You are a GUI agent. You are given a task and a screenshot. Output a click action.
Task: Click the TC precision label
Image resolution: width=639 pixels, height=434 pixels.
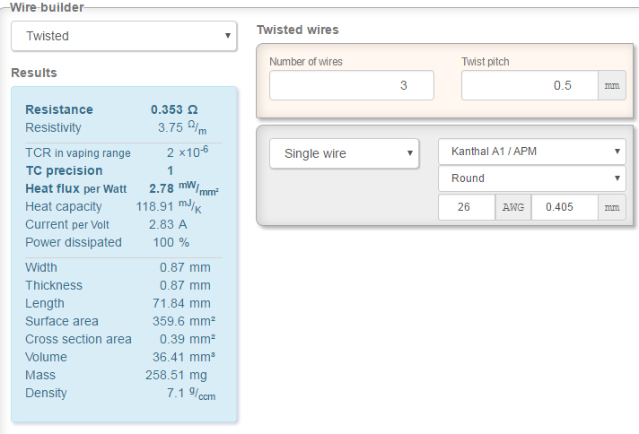coord(64,170)
